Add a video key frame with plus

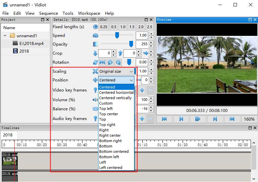[x=142, y=90]
